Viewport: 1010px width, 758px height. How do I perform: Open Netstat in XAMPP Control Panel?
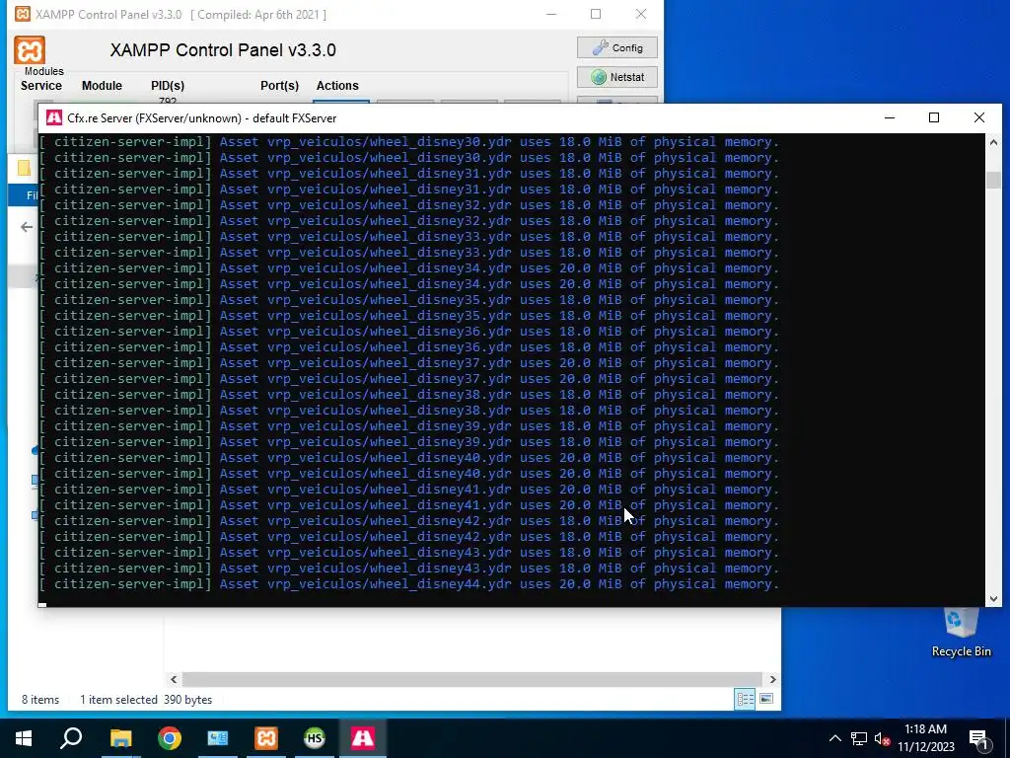pos(617,77)
